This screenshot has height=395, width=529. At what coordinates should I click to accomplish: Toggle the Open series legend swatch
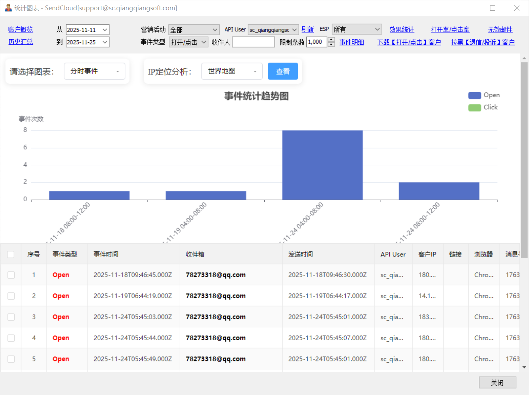pos(474,95)
